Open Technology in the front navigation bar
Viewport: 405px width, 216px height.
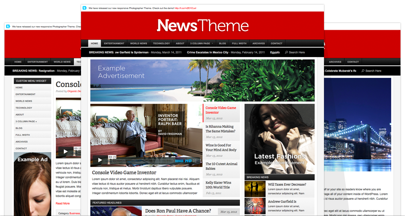(161, 43)
